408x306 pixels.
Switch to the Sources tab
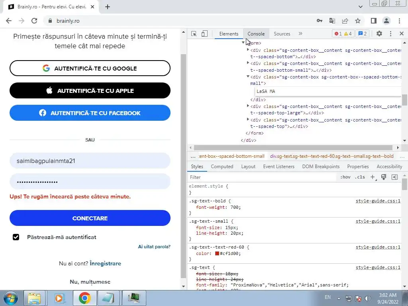click(282, 33)
